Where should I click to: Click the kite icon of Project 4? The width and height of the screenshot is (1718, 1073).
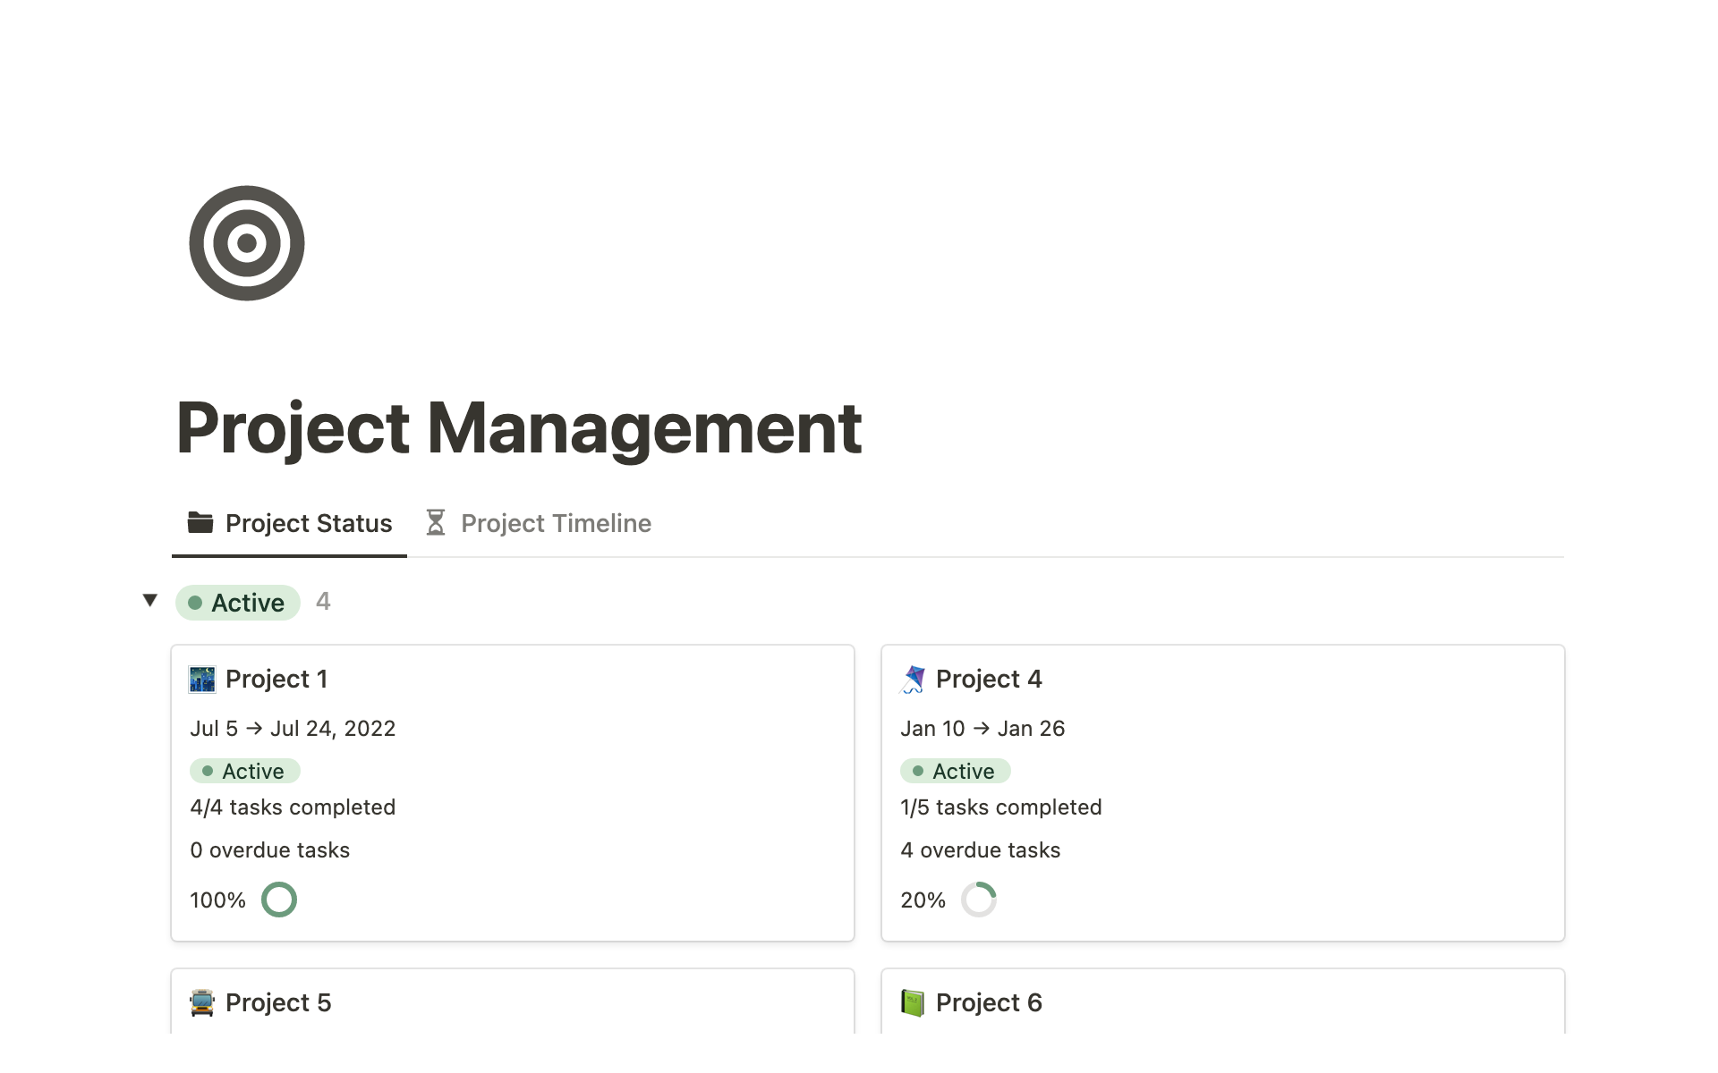[x=913, y=680]
